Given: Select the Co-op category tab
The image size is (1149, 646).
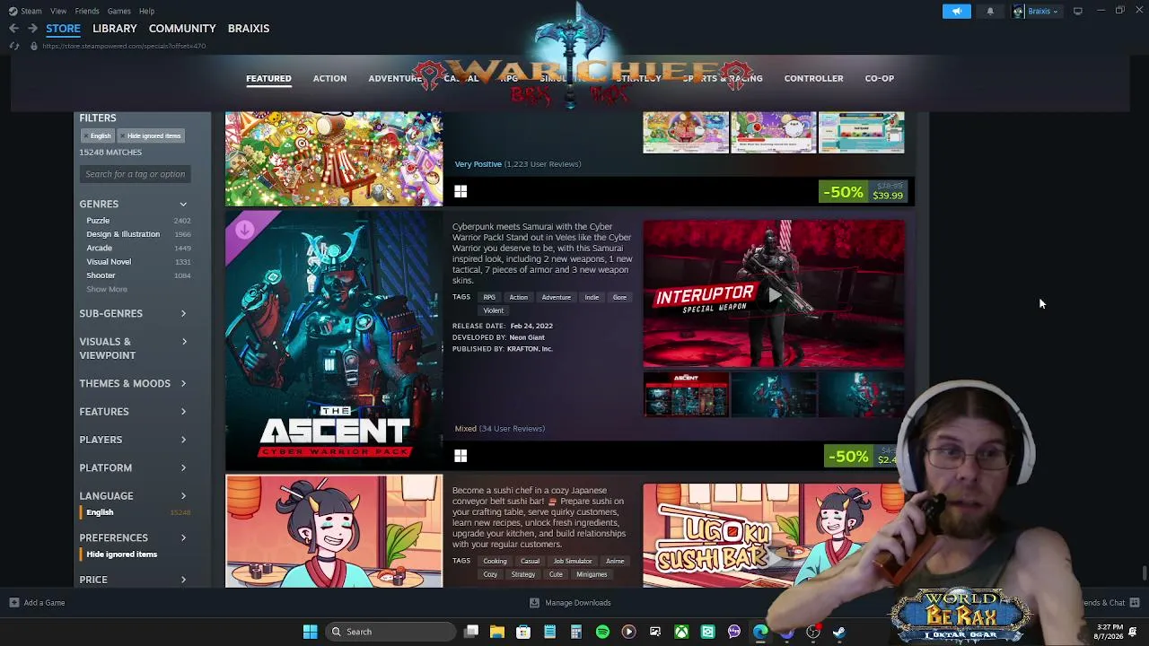Looking at the screenshot, I should (x=880, y=78).
